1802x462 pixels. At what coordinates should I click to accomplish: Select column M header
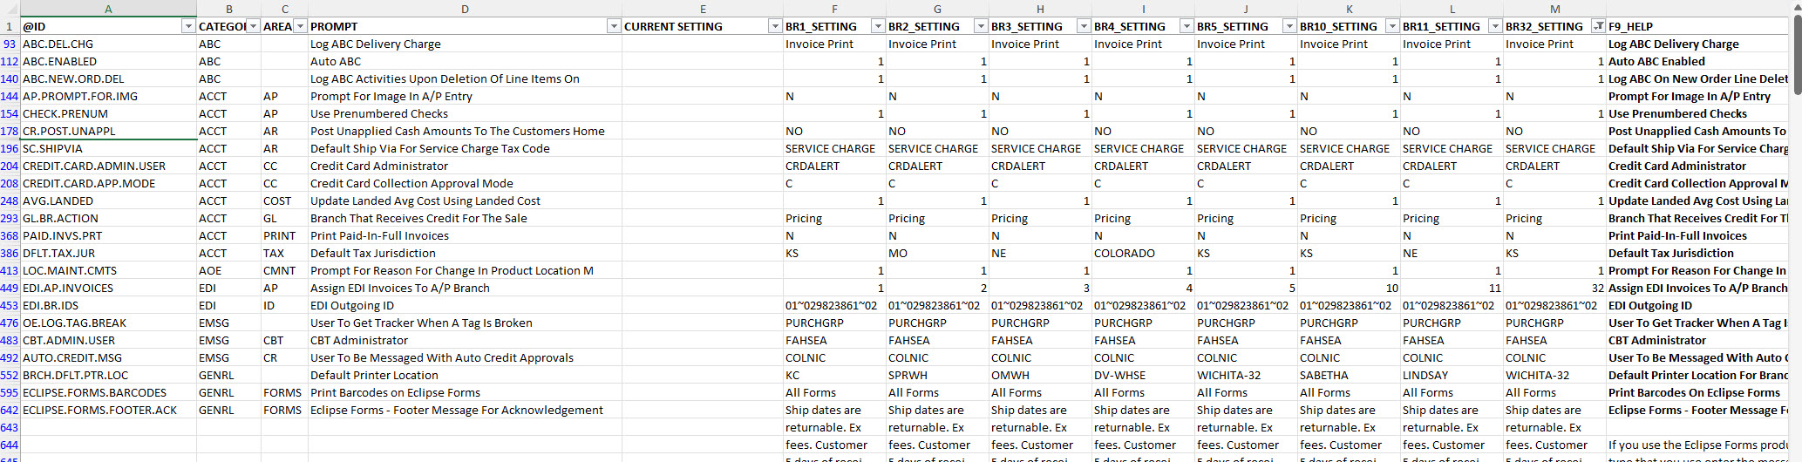[1555, 9]
